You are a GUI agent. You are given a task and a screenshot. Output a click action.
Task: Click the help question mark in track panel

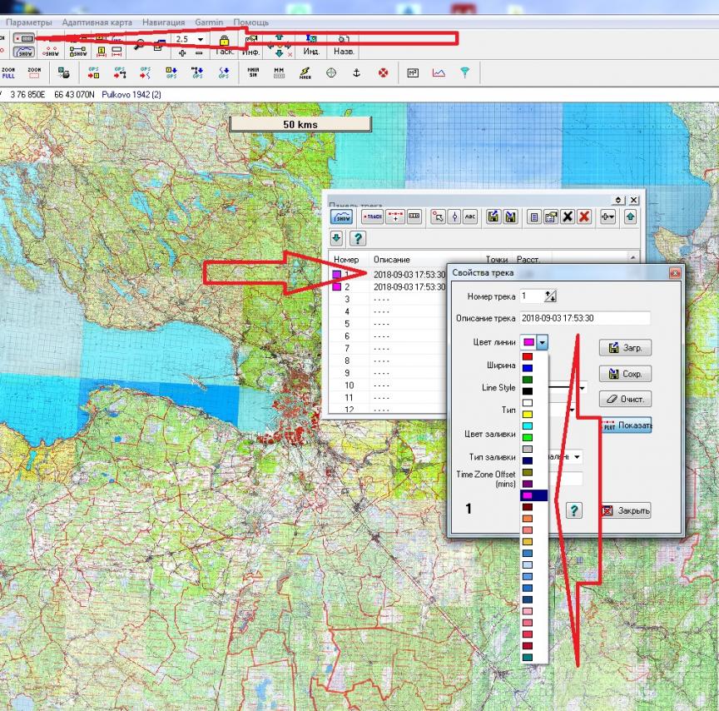[x=358, y=239]
